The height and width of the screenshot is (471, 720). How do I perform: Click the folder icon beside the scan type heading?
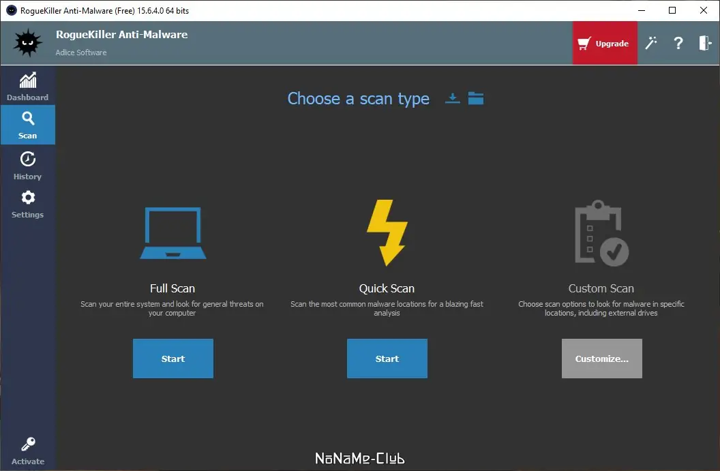pyautogui.click(x=476, y=98)
